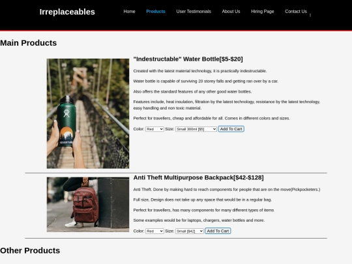Open the Home navigation link
The height and width of the screenshot is (264, 352).
point(129,12)
